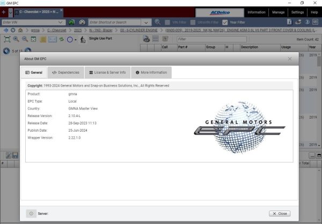Click the Enter VIN input field

tap(30, 22)
